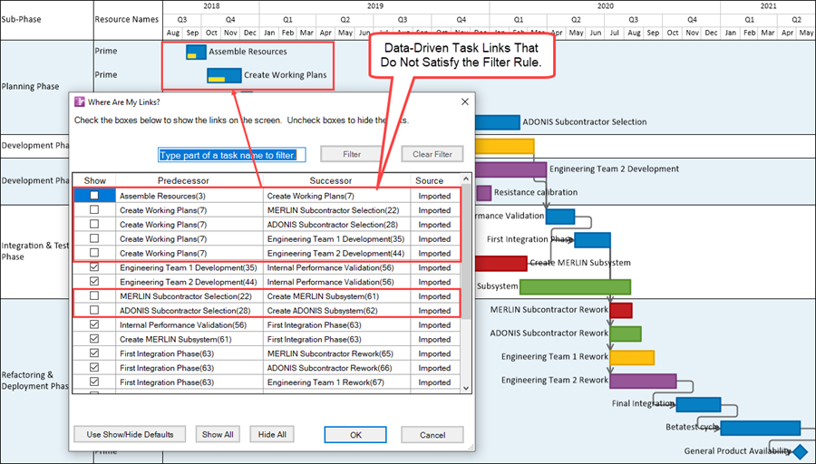Select the Engineering Team 2 Development purple bar
816x464 pixels.
(511, 169)
